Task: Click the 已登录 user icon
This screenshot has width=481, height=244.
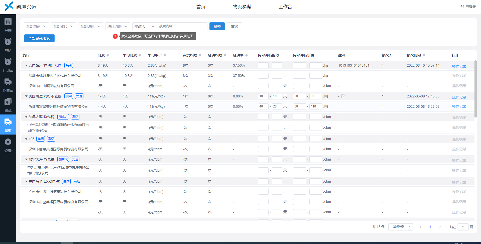Action: coord(462,7)
